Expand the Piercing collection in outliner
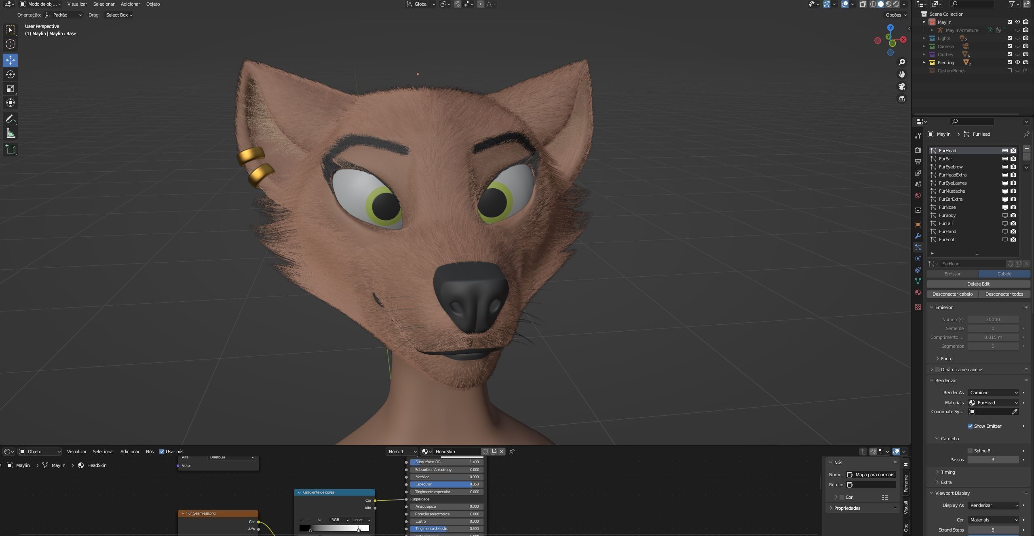This screenshot has width=1034, height=536. click(924, 62)
